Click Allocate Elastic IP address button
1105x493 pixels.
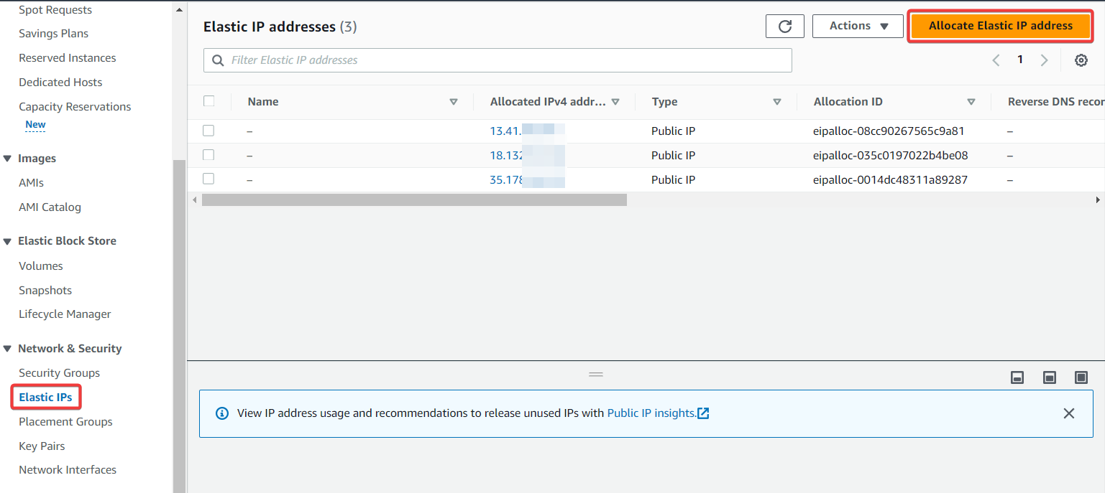coord(1001,26)
